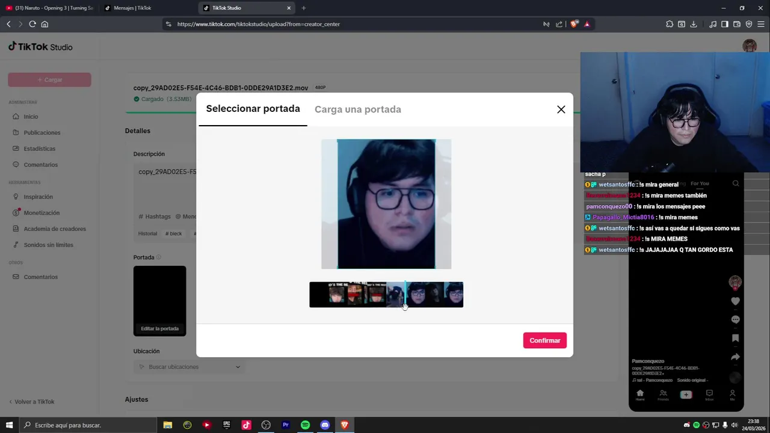Confirm the selected cover with Confirmar

[x=544, y=340]
